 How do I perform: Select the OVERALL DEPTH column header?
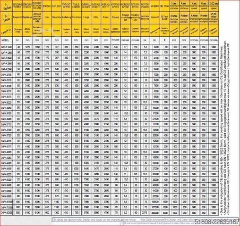pyautogui.click(x=106, y=6)
